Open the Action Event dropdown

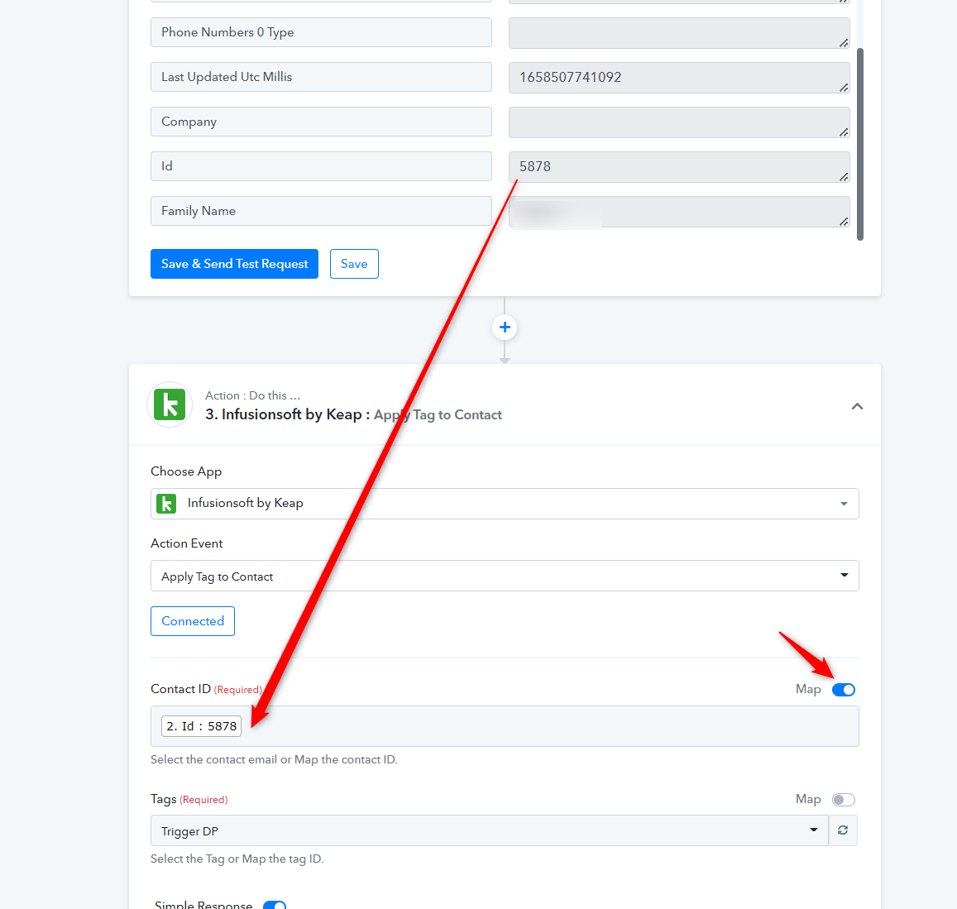click(504, 576)
